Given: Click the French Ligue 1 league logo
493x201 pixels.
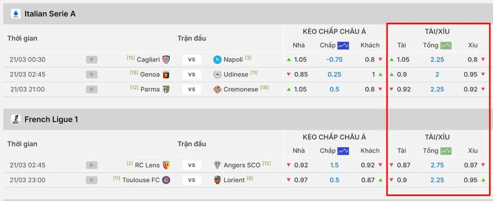Looking at the screenshot, I should coord(16,119).
